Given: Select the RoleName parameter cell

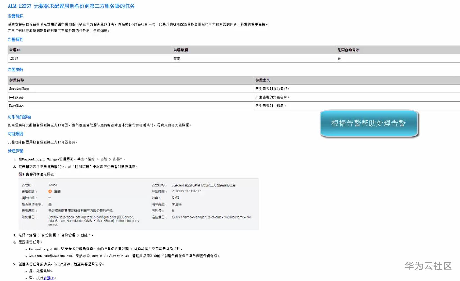Looking at the screenshot, I should pos(131,97).
